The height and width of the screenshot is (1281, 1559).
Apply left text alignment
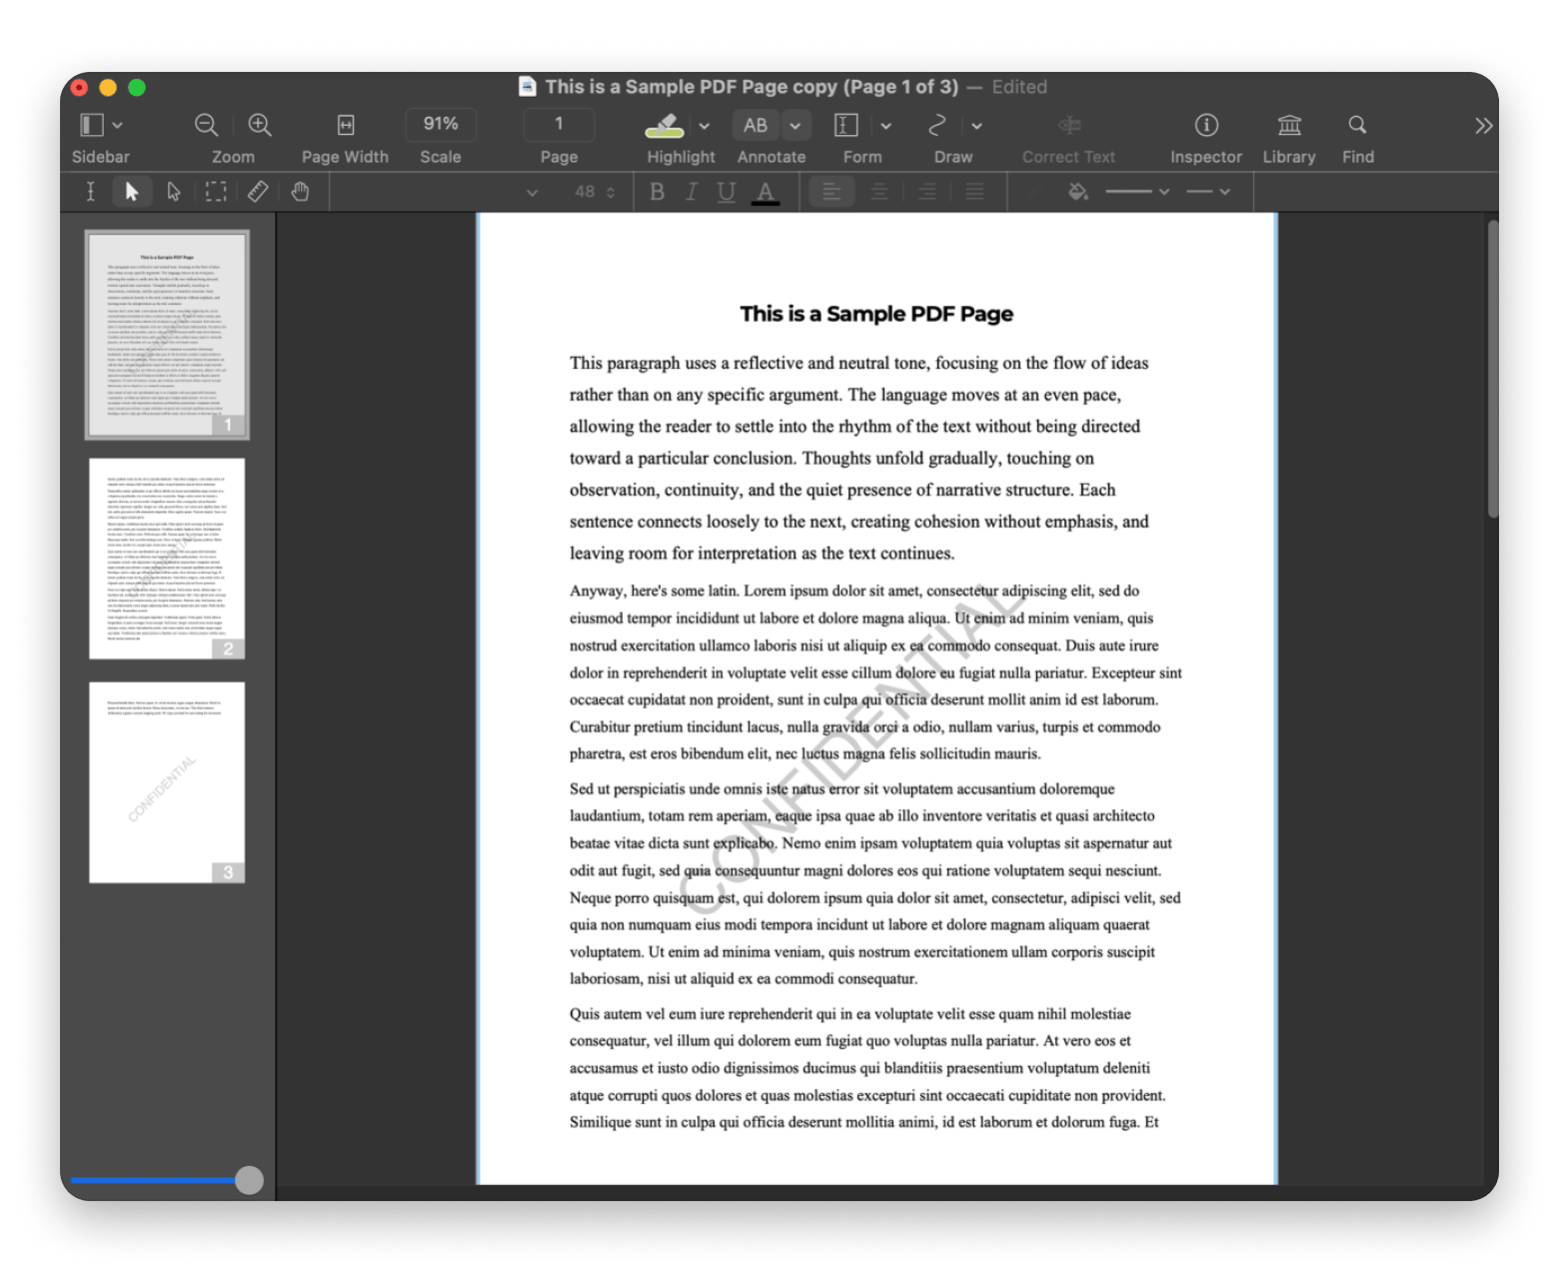click(x=831, y=191)
